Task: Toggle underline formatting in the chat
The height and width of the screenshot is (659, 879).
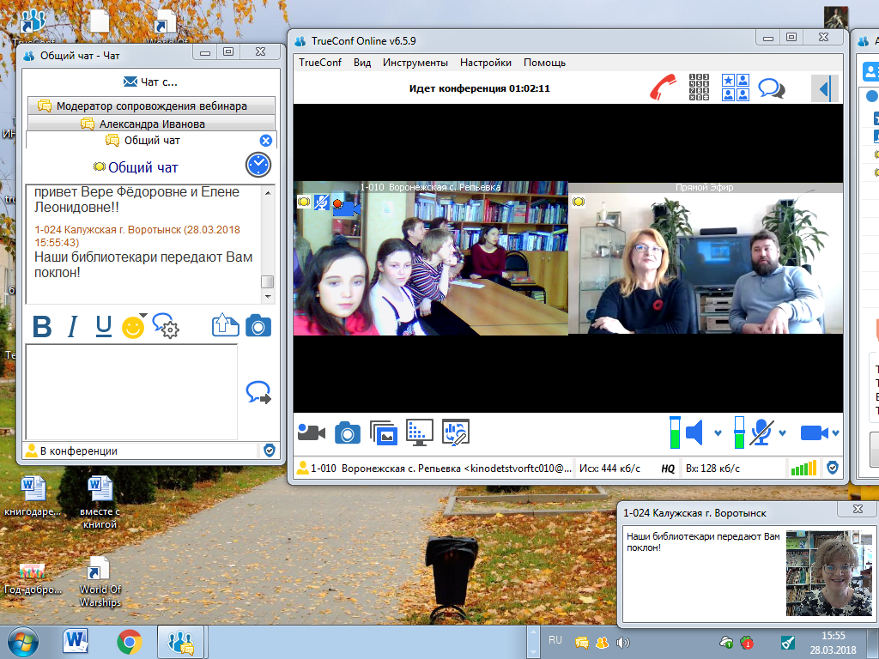Action: pos(103,326)
